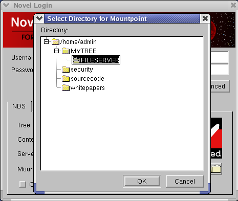Viewport: 238px width, 201px height.
Task: Select the security directory label
Action: [x=82, y=70]
